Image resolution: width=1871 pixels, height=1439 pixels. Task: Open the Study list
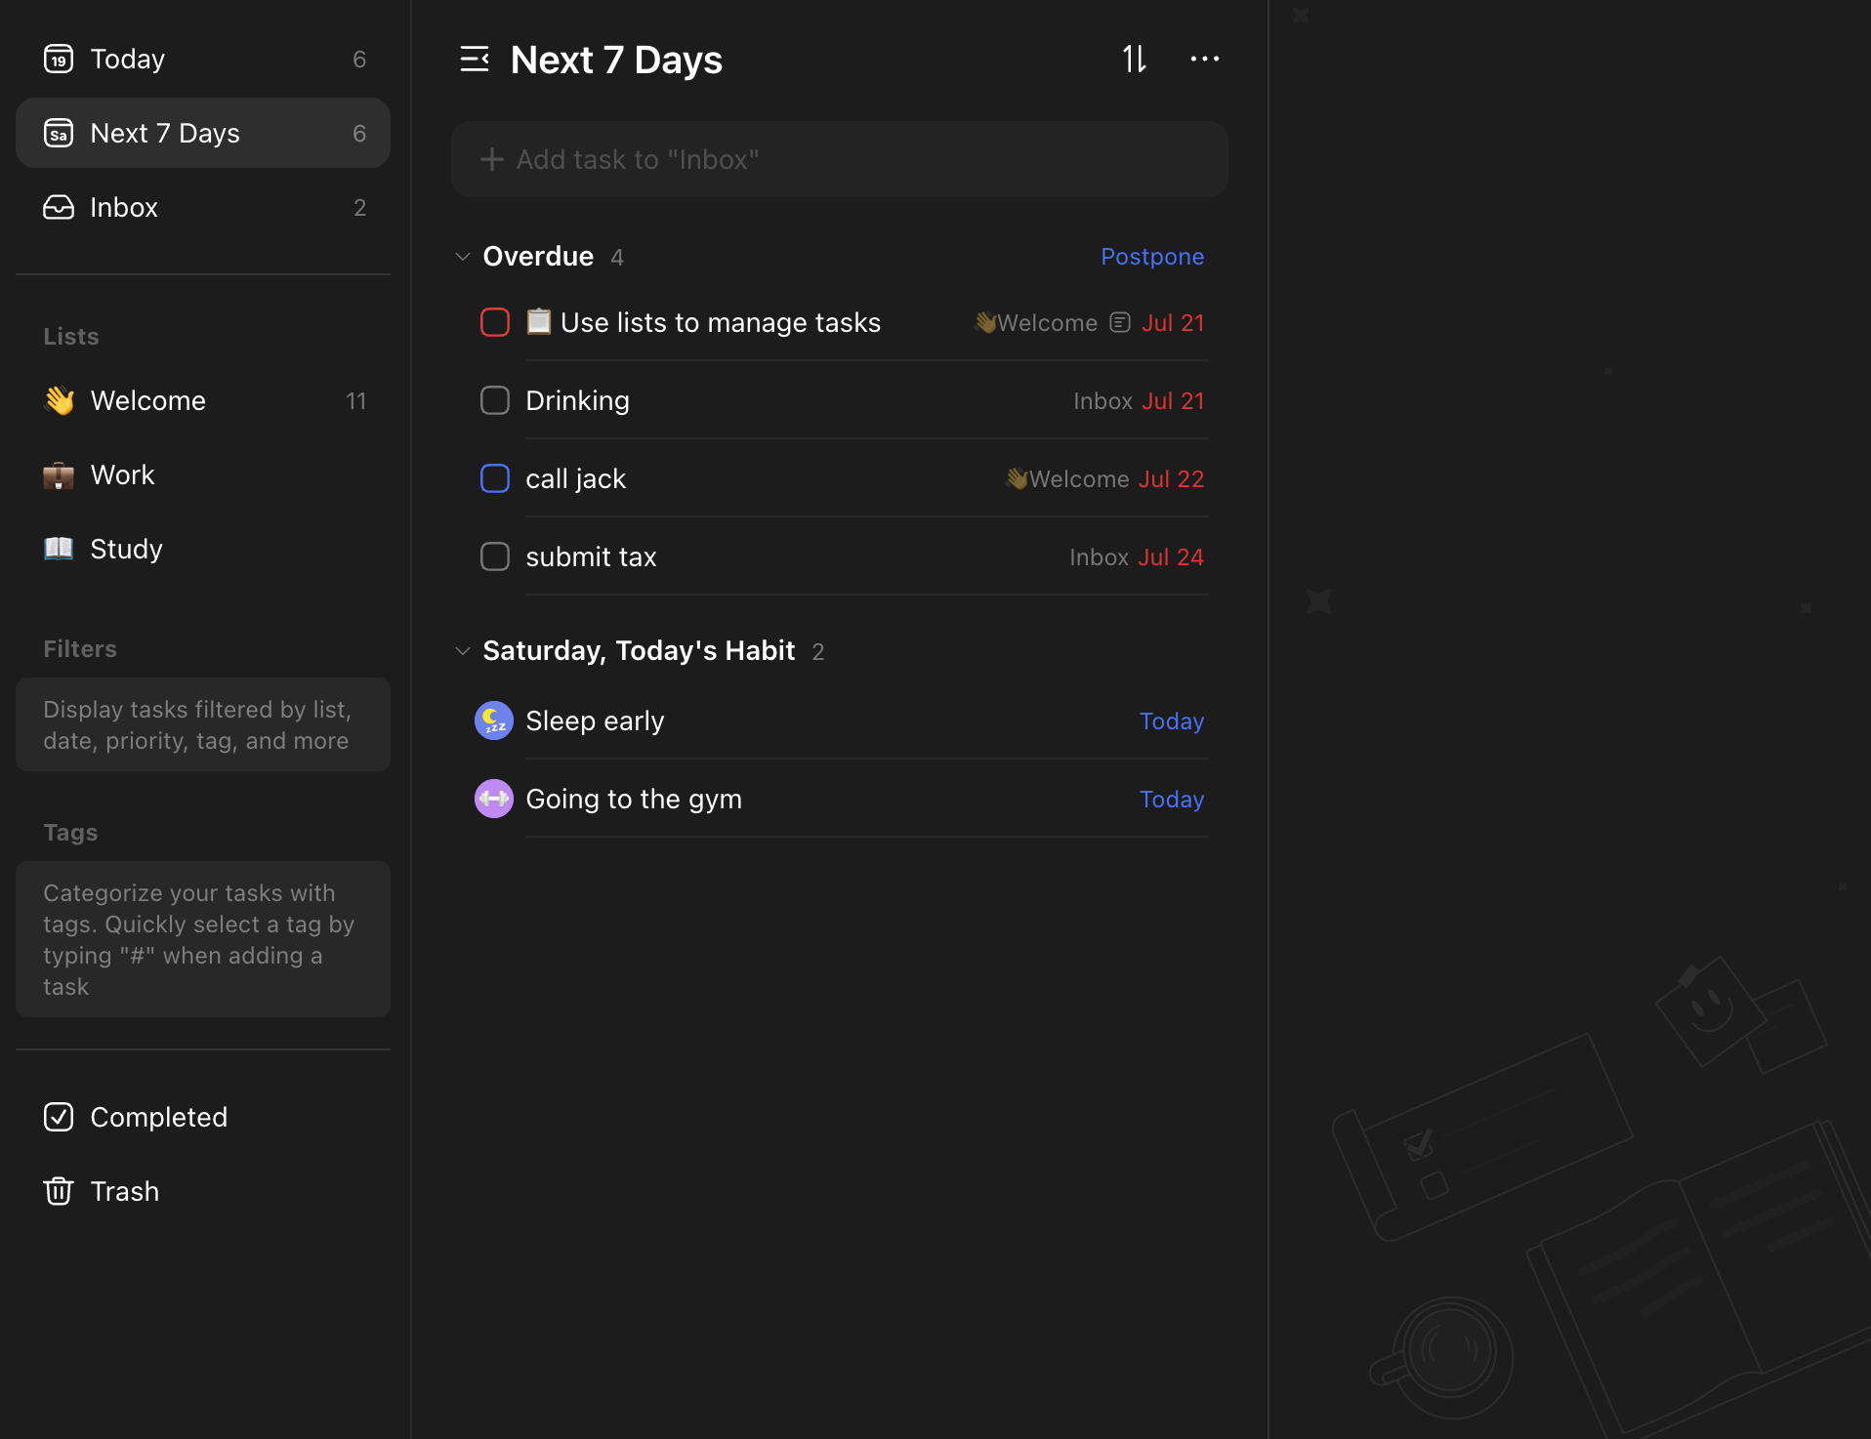203,550
